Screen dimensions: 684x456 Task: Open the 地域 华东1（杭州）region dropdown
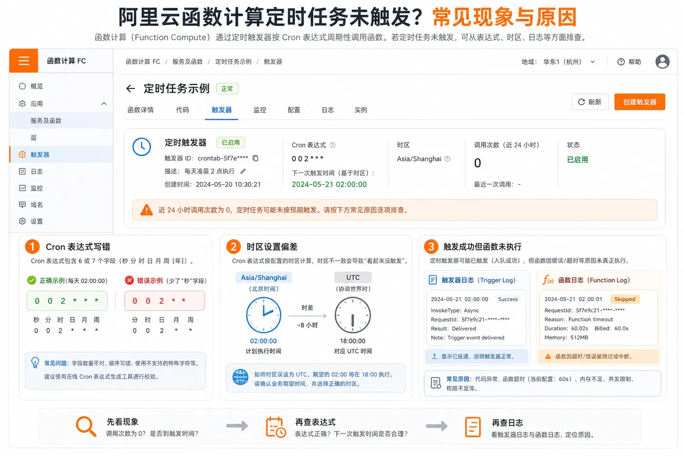[x=558, y=62]
